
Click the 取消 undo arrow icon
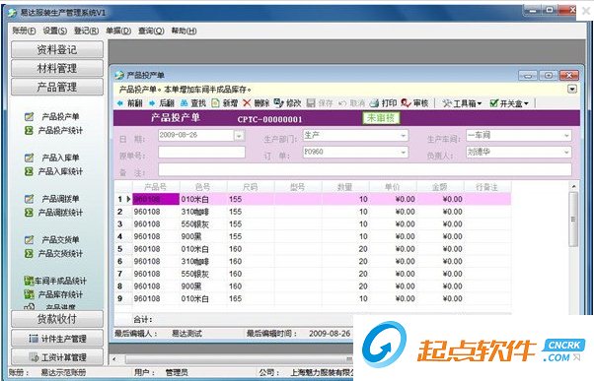click(342, 103)
